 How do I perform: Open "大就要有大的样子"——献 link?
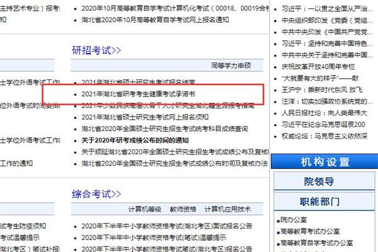coord(320,78)
